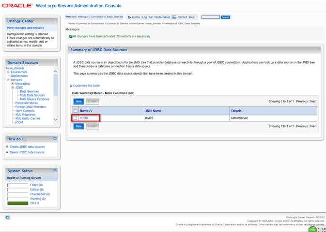Open the Home link in top toolbar
326x232 pixels.
(136, 17)
